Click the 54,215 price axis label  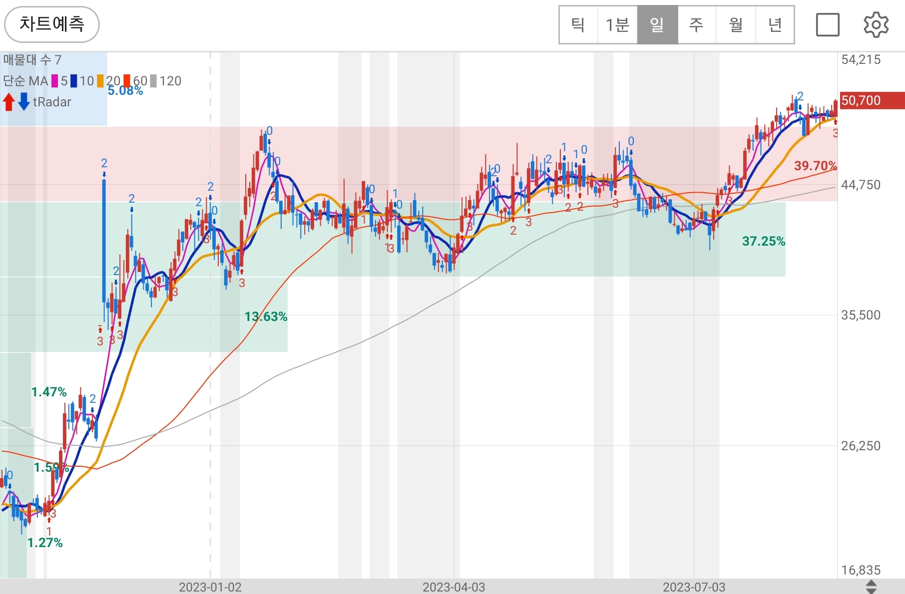point(861,60)
